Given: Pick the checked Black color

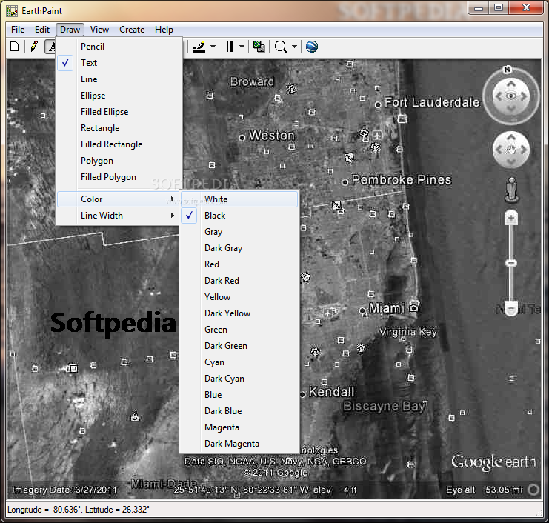Looking at the screenshot, I should [x=239, y=216].
